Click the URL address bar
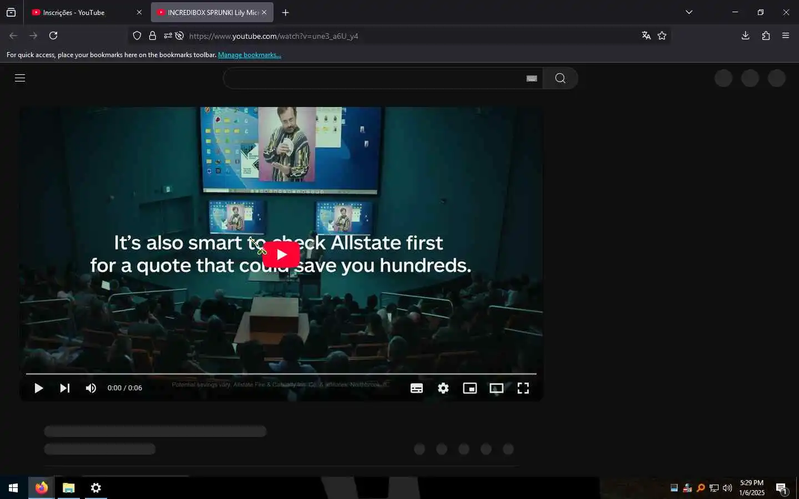Viewport: 799px width, 499px height. (411, 36)
